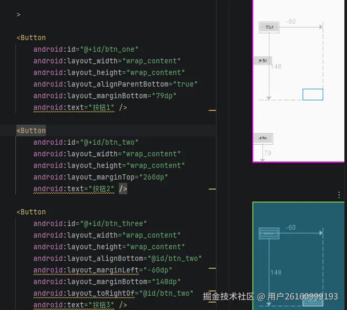Click the layout_marginLeft="-60dp" attribute
Viewport: 347px width, 310px height.
(102, 270)
